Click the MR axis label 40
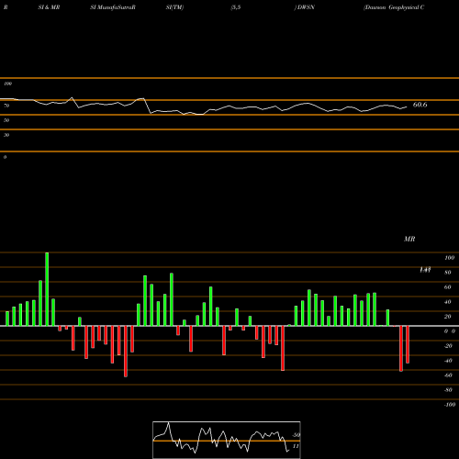459x459 pixels. click(x=448, y=302)
